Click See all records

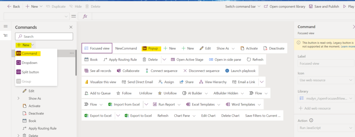pos(98,71)
